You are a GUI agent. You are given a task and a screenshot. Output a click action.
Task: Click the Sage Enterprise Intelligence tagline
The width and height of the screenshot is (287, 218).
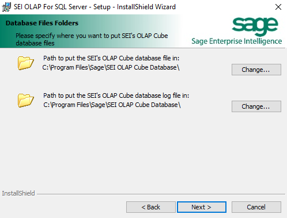[x=237, y=41]
